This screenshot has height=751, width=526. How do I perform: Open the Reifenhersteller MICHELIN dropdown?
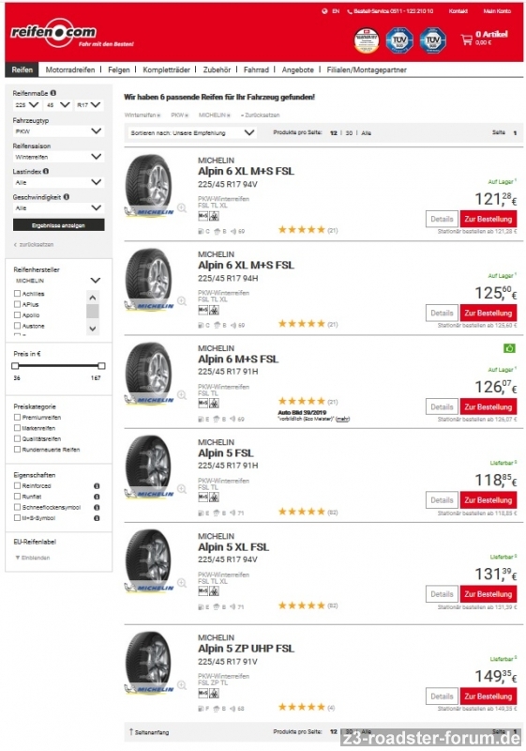[x=58, y=280]
